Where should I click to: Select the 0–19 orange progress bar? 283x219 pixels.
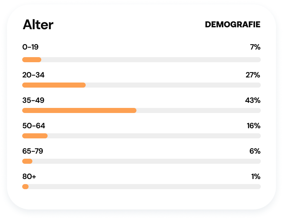[x=32, y=60]
